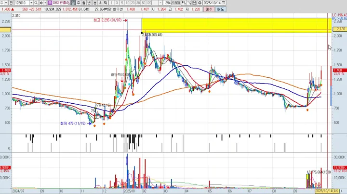Click the yellow highlighted box on the chart
Image resolution: width=347 pixels, height=194 pixels.
pos(236,25)
